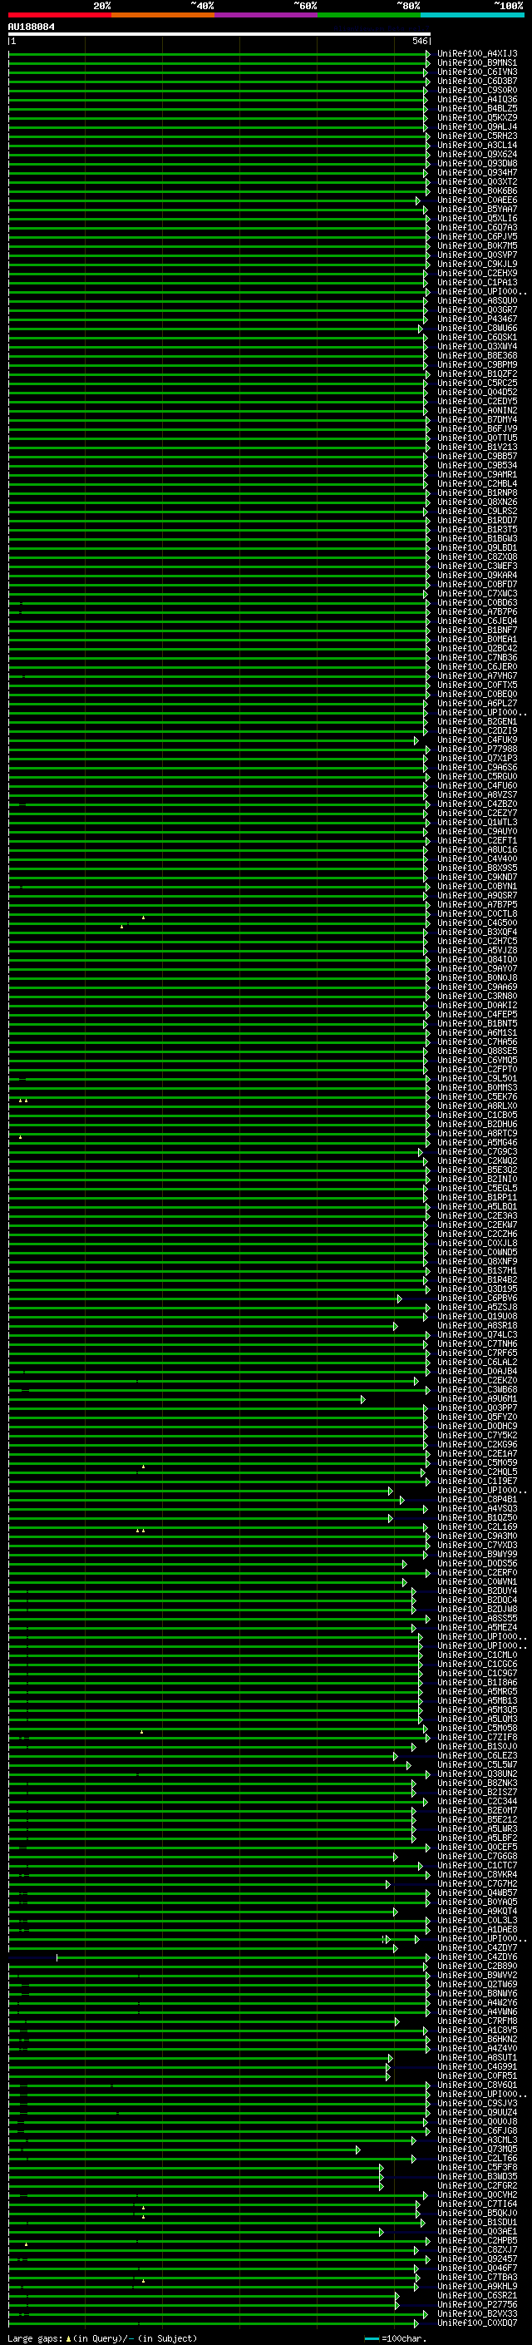Select hit label UniRef100_C6JEQ4

click(477, 621)
